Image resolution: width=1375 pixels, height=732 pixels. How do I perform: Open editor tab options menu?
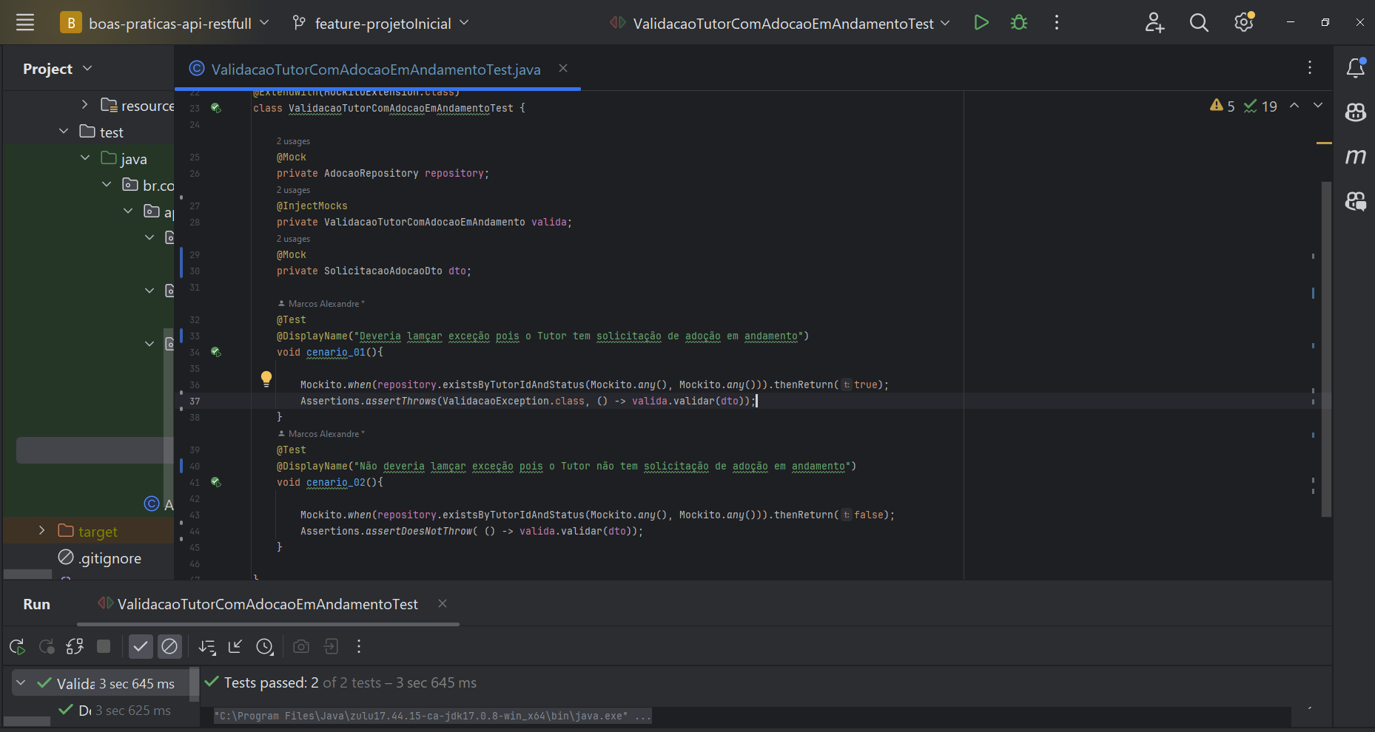(1310, 67)
